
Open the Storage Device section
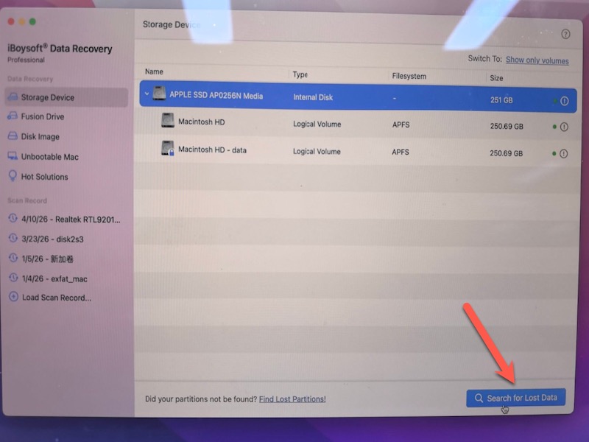[x=66, y=97]
